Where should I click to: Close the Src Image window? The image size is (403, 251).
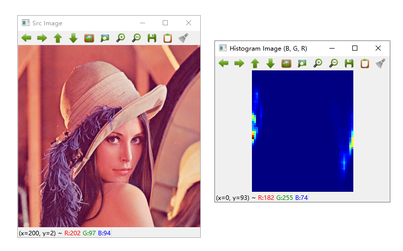pyautogui.click(x=189, y=23)
